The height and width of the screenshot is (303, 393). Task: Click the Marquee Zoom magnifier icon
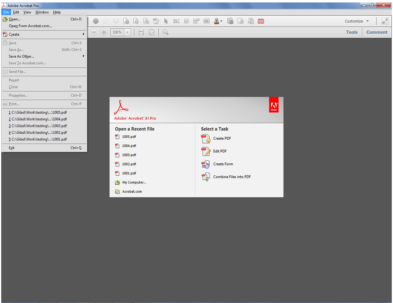point(165,32)
